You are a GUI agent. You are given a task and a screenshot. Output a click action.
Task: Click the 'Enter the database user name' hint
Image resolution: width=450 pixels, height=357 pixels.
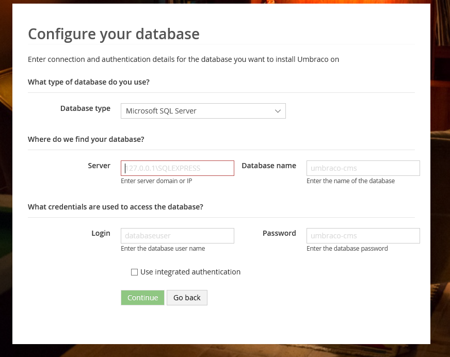coord(163,249)
